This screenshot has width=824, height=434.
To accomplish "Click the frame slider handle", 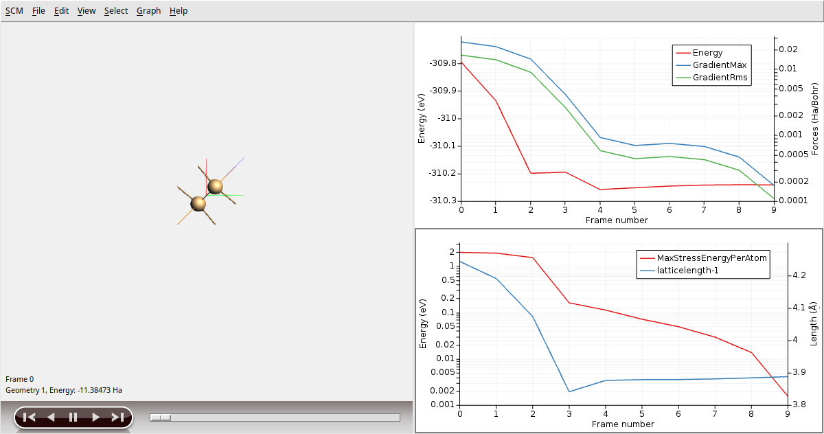I will [161, 418].
